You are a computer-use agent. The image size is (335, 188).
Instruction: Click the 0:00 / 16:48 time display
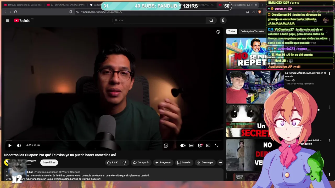[33, 145]
